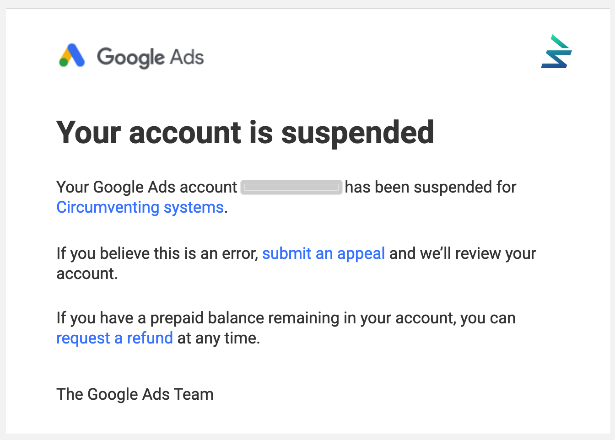This screenshot has width=615, height=440.
Task: Click the Your Google Ads account text
Action: [x=146, y=187]
